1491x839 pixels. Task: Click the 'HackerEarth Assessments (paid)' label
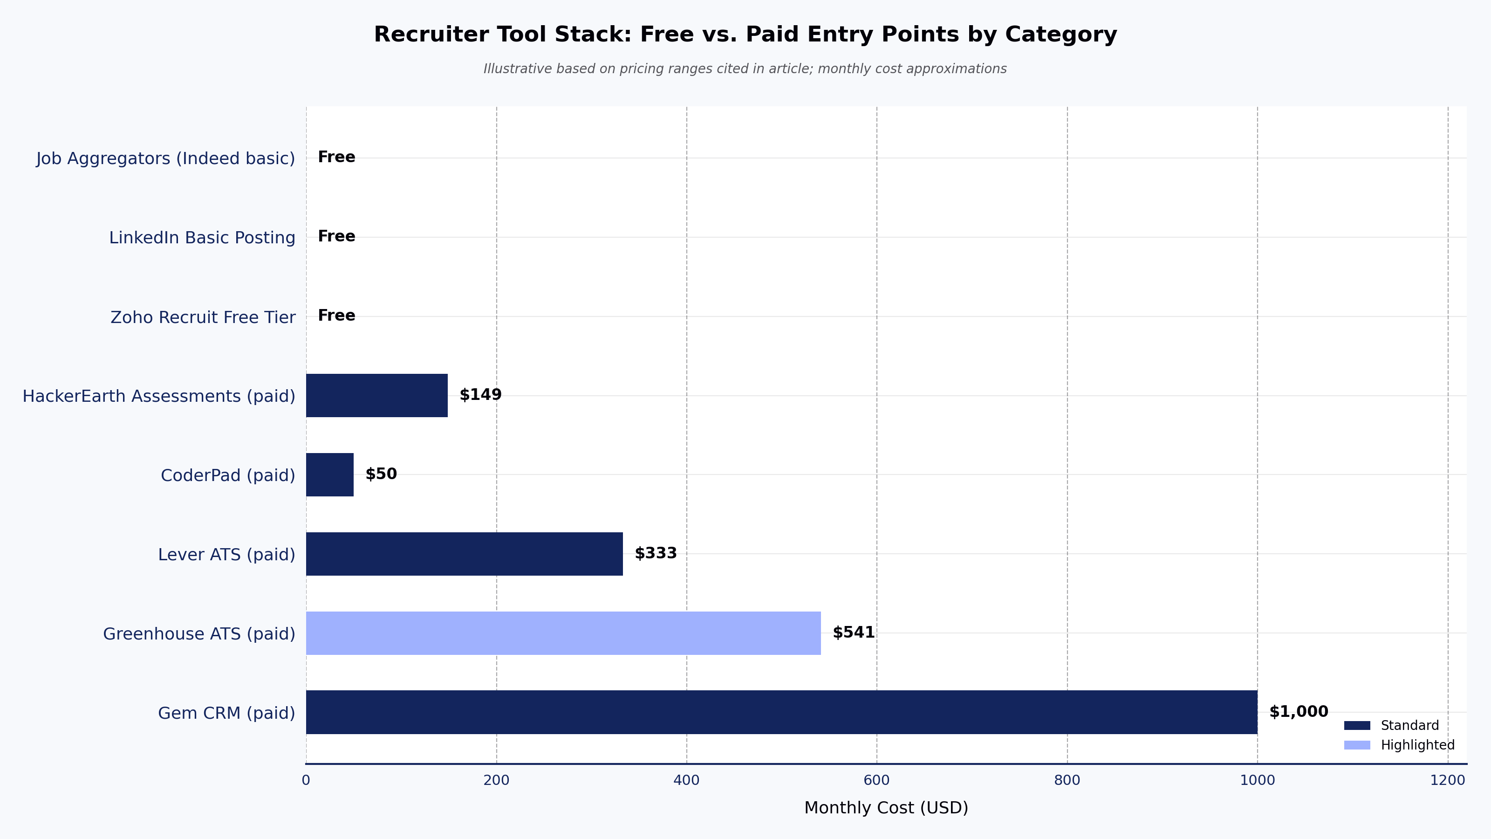pyautogui.click(x=158, y=396)
